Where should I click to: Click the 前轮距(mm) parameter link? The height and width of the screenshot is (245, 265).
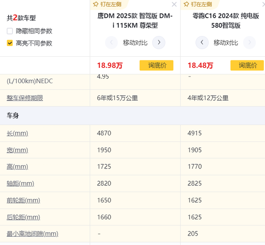23,200
